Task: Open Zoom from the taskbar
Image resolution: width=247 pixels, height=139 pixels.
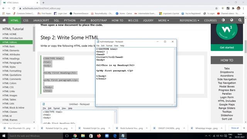Action: click(107, 136)
